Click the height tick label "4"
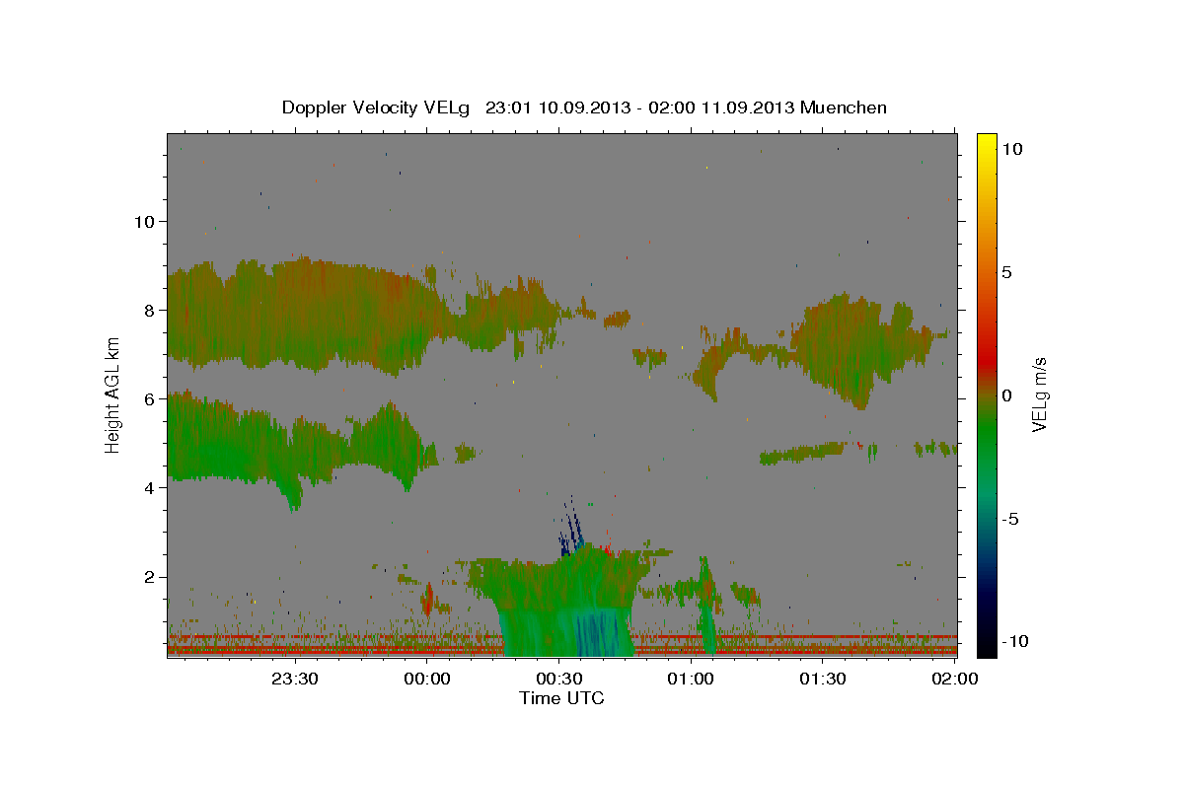Screen dimensions: 1184x789 tap(150, 487)
